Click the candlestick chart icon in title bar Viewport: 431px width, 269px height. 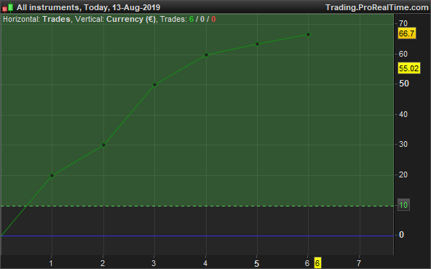(8, 7)
